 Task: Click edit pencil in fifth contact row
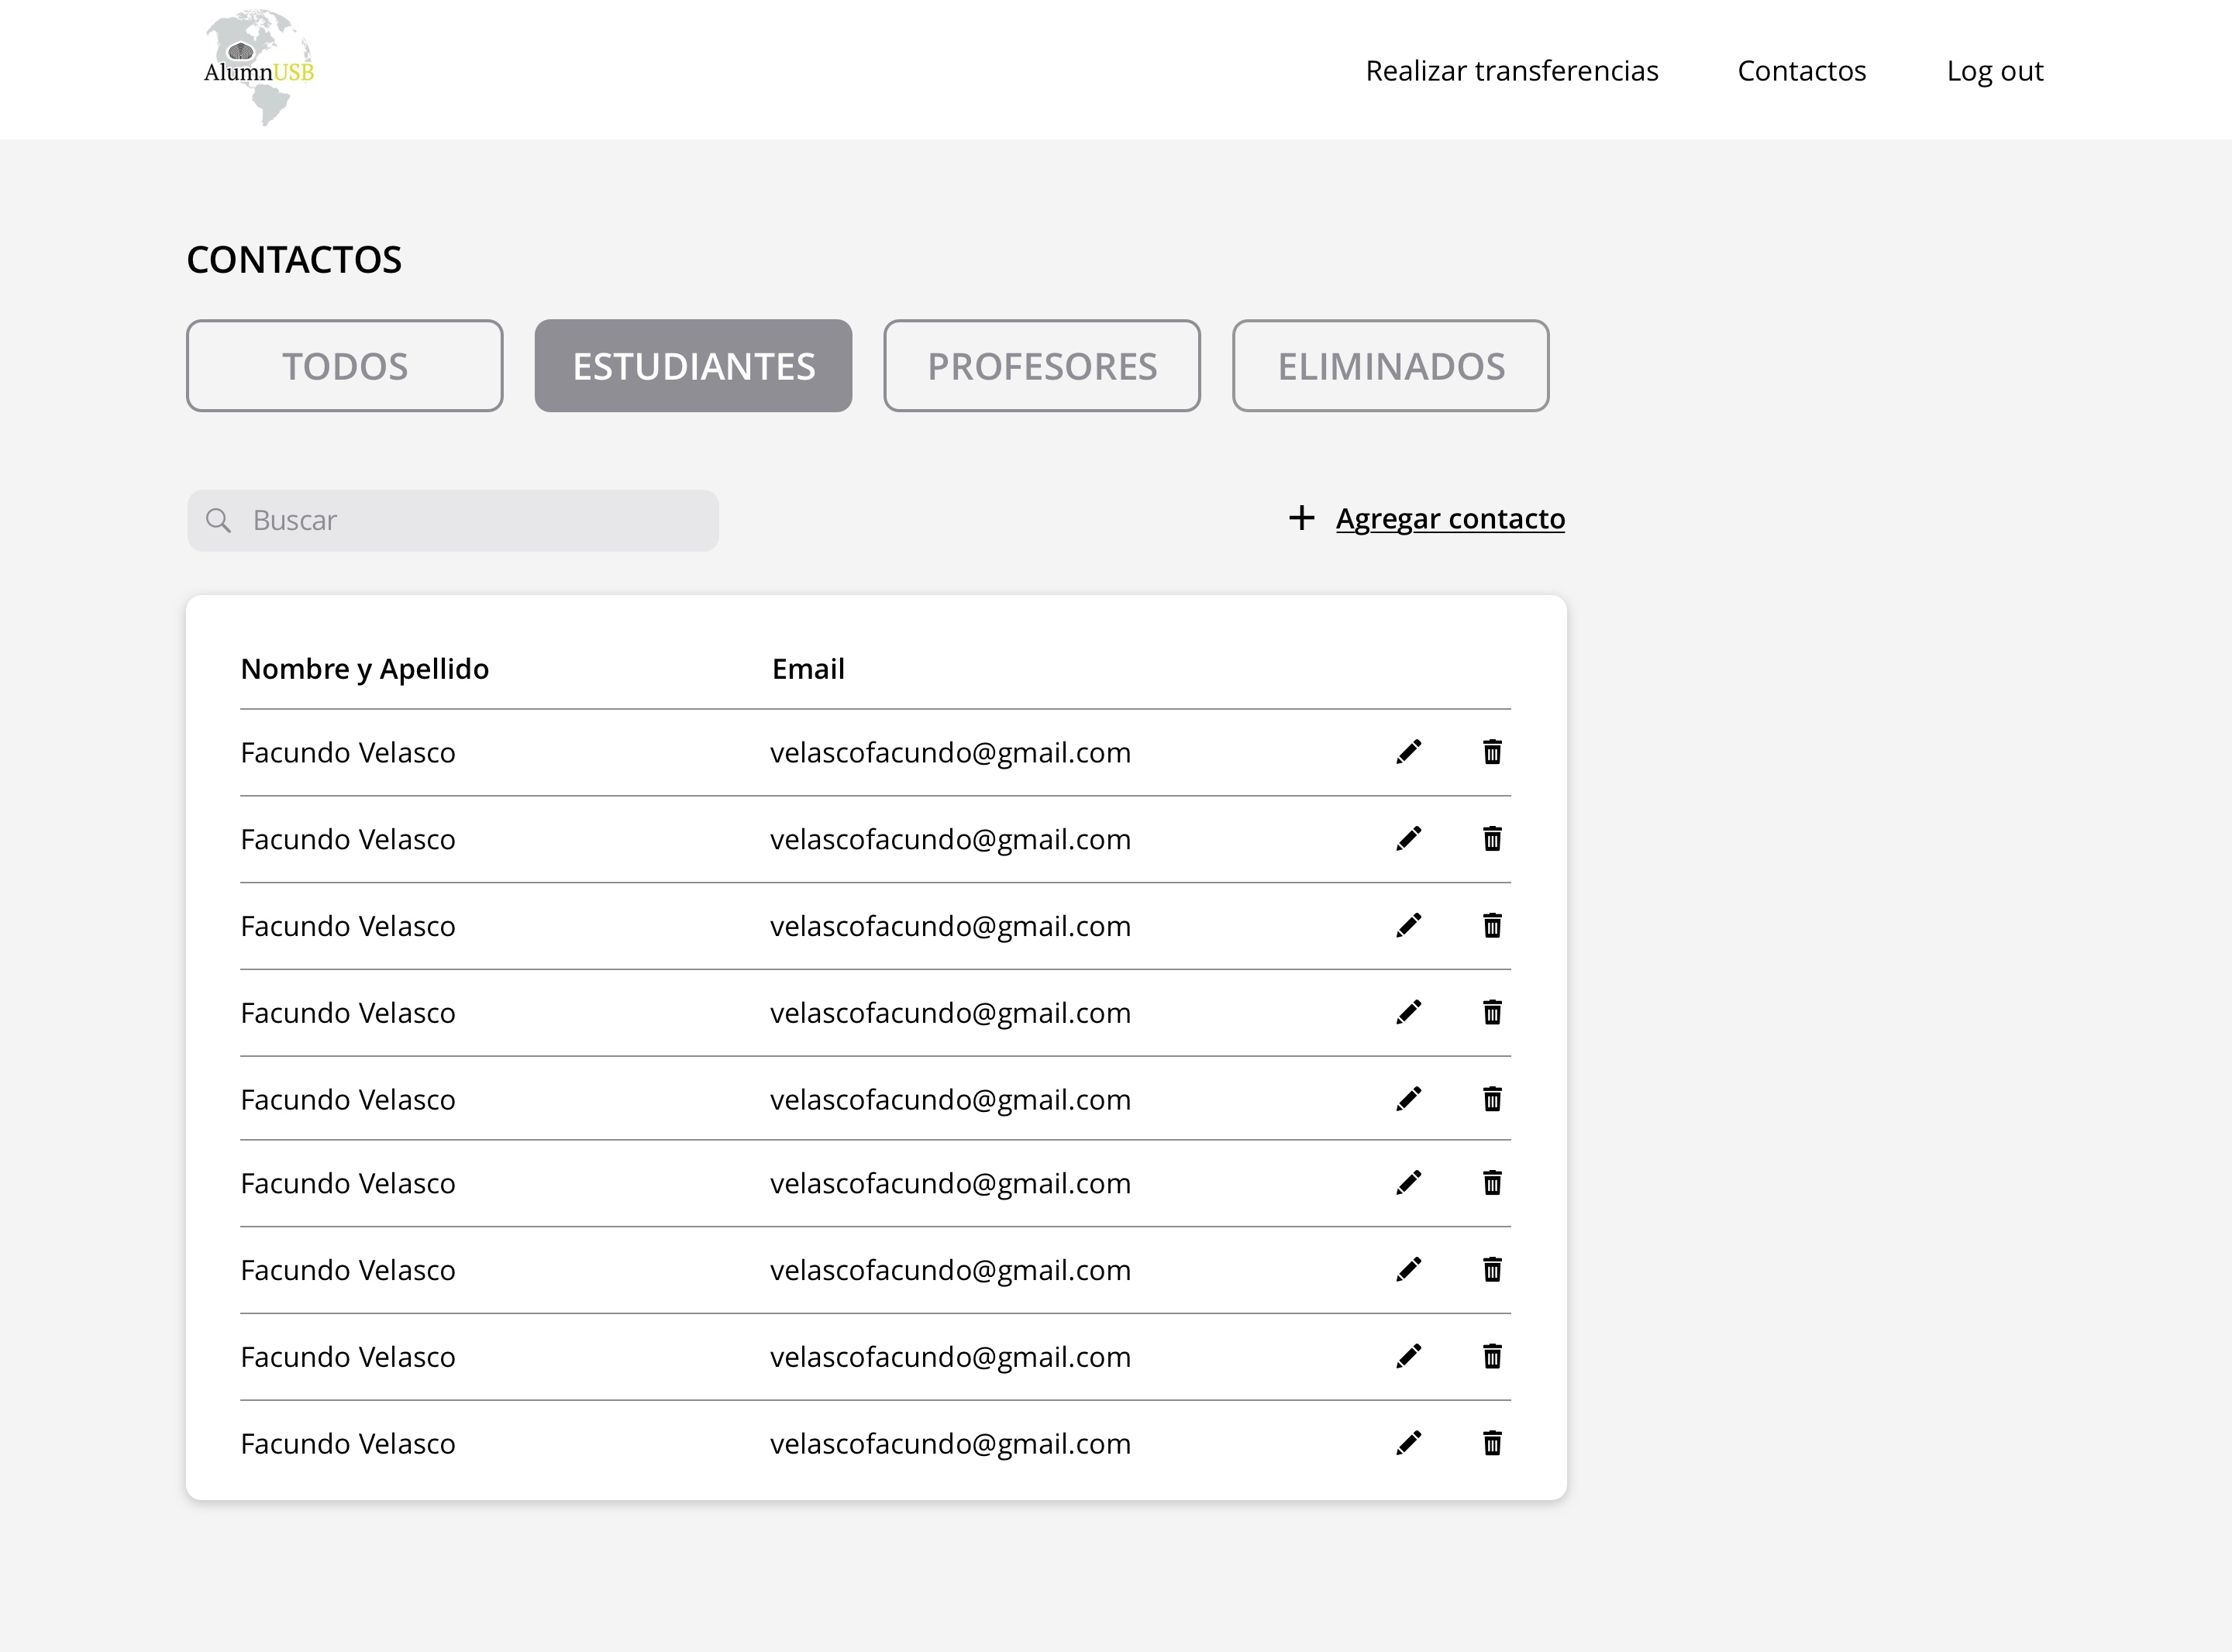(1408, 1099)
